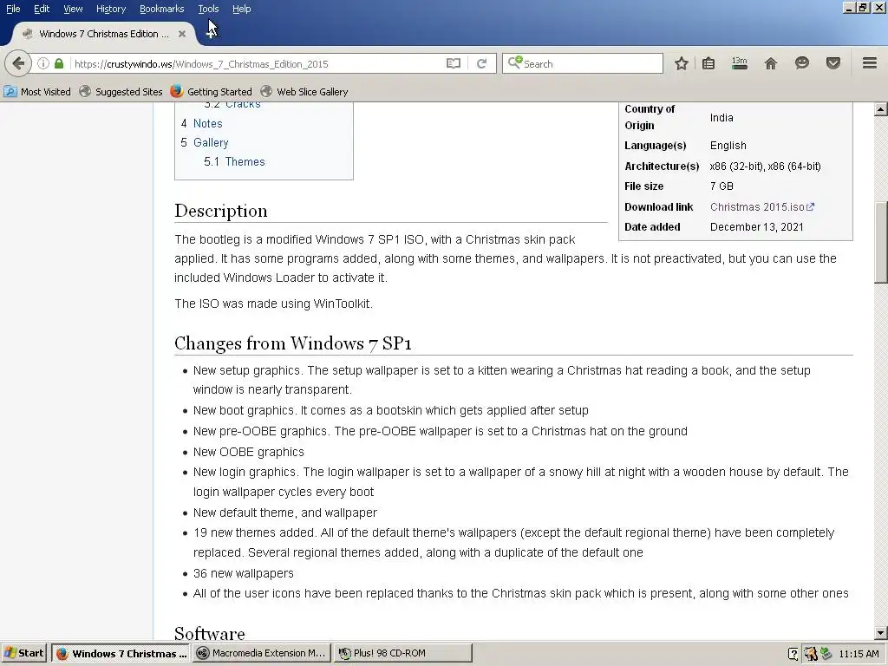
Task: Open the Edit menu
Action: 42,9
